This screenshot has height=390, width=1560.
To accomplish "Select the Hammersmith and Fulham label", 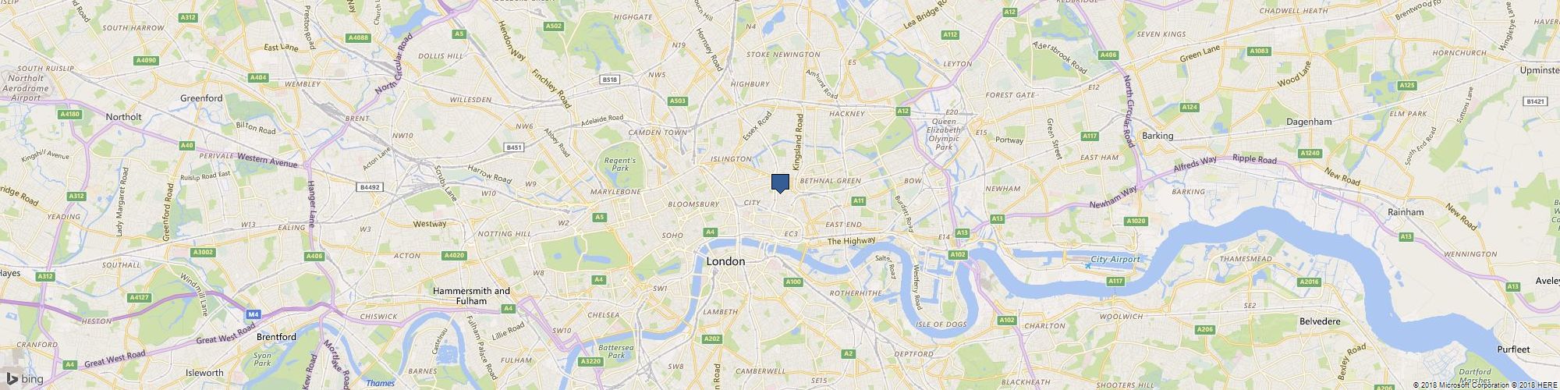I will pyautogui.click(x=473, y=296).
